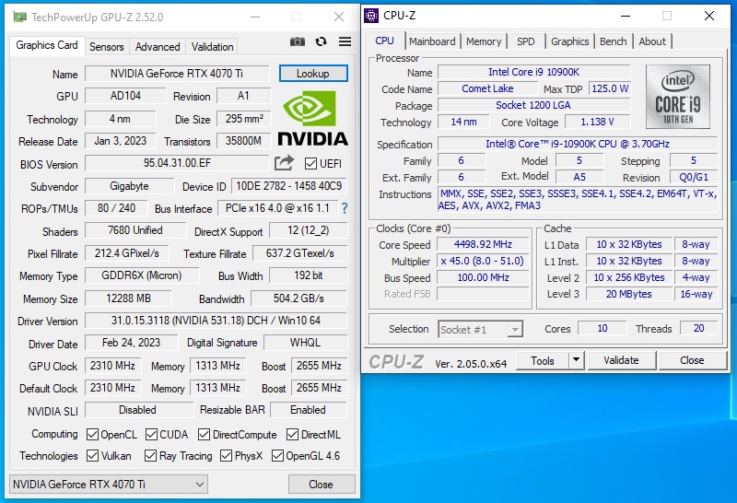Click the BIOS share/export icon
This screenshot has width=737, height=503.
pyautogui.click(x=284, y=163)
